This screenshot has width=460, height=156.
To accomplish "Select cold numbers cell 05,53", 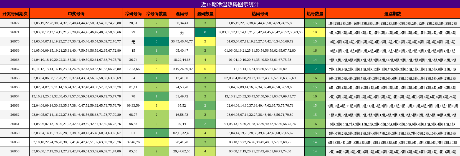I will point(133,151).
